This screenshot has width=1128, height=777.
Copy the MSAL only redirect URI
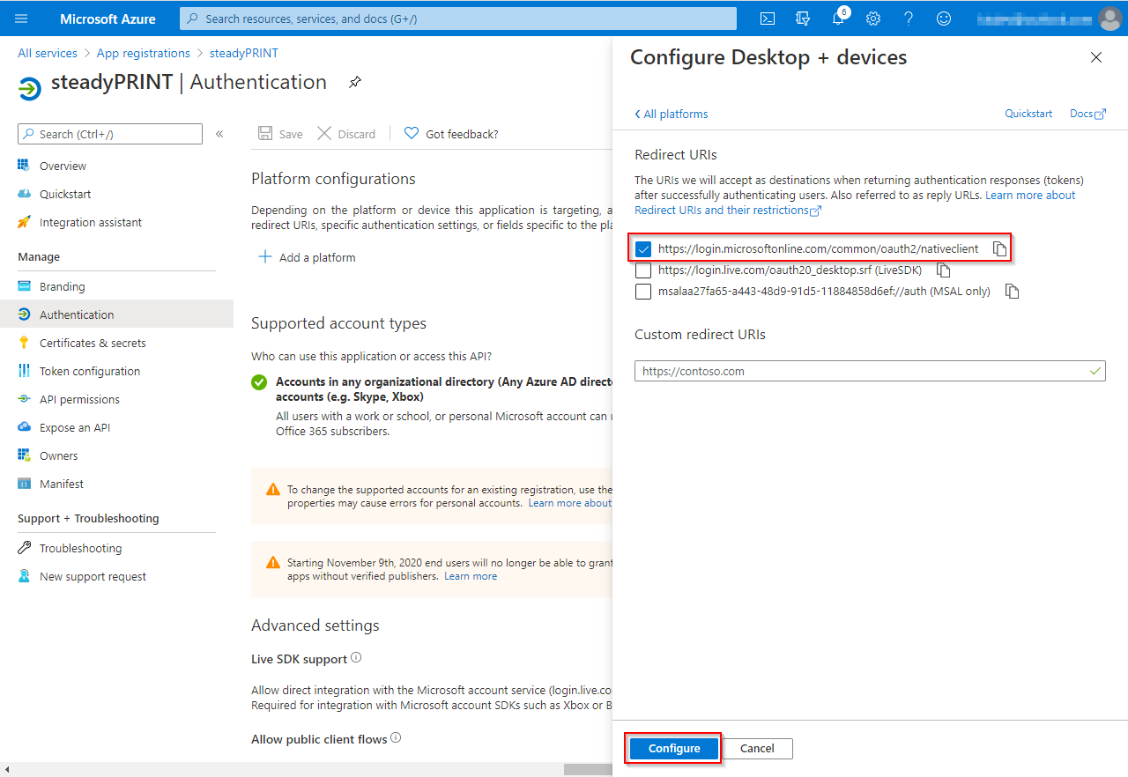[x=1013, y=292]
